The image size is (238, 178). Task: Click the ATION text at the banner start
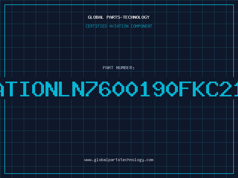[x=29, y=89]
